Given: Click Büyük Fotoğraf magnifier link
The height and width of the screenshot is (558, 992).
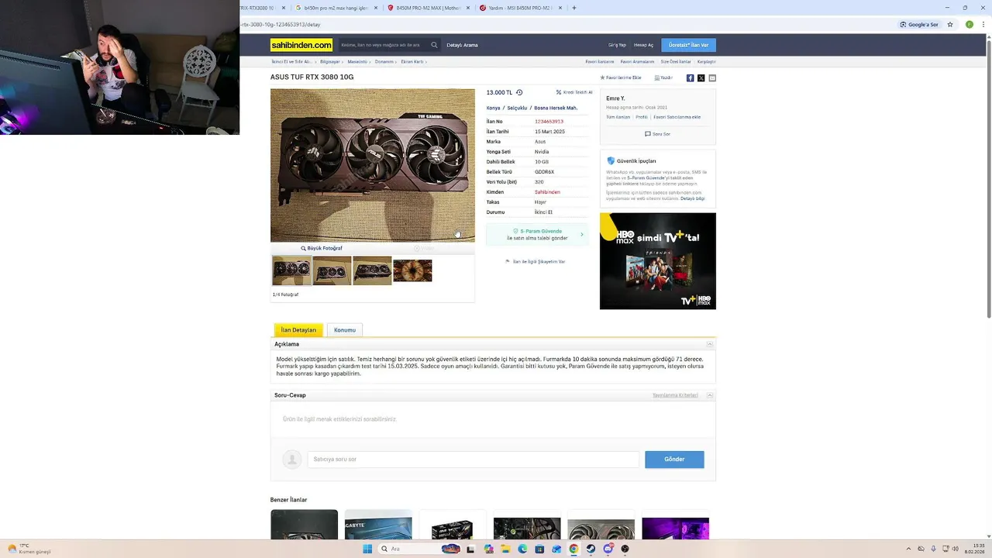Looking at the screenshot, I should pyautogui.click(x=322, y=248).
